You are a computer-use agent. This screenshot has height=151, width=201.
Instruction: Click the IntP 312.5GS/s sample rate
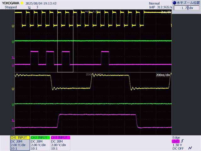[160, 7]
